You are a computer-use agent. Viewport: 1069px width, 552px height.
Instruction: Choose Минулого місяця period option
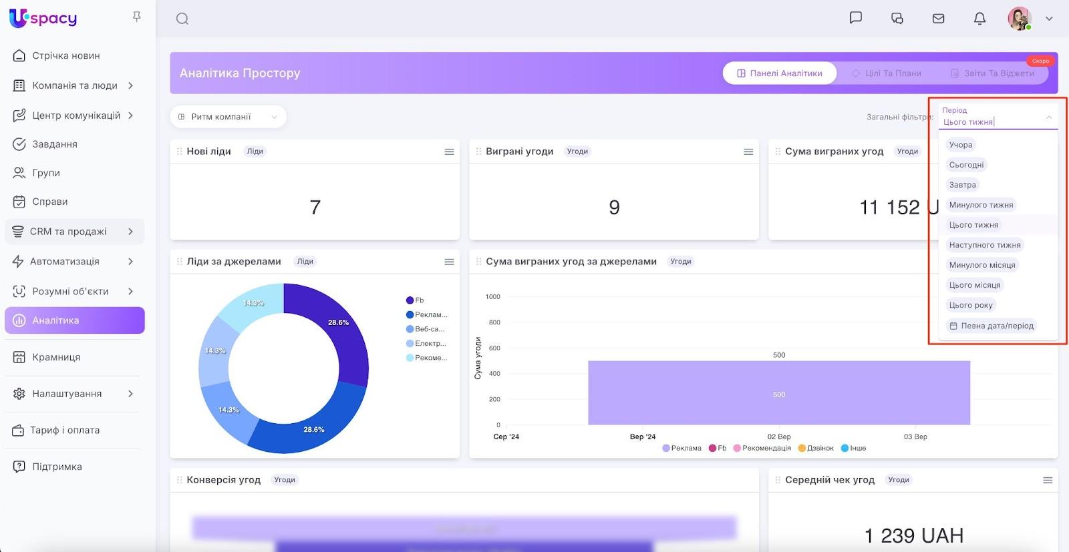point(981,265)
